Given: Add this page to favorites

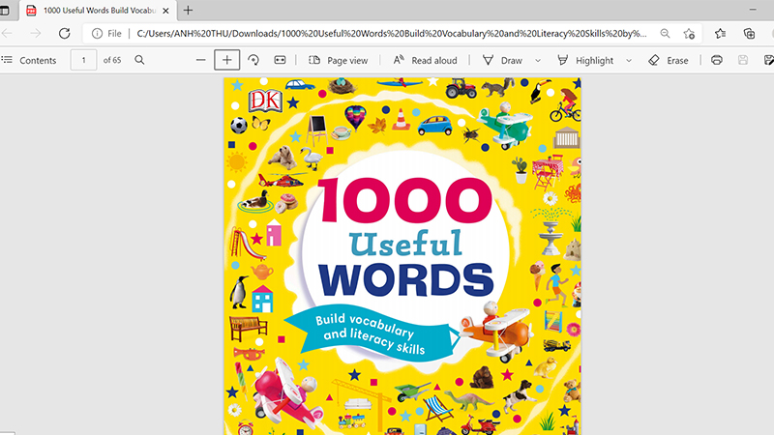Looking at the screenshot, I should pos(689,33).
